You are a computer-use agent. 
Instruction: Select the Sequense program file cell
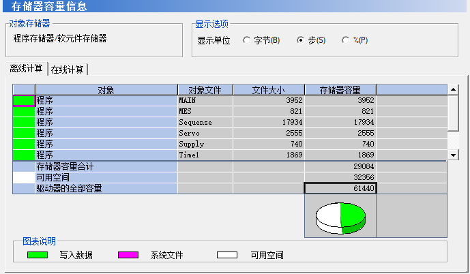point(205,123)
